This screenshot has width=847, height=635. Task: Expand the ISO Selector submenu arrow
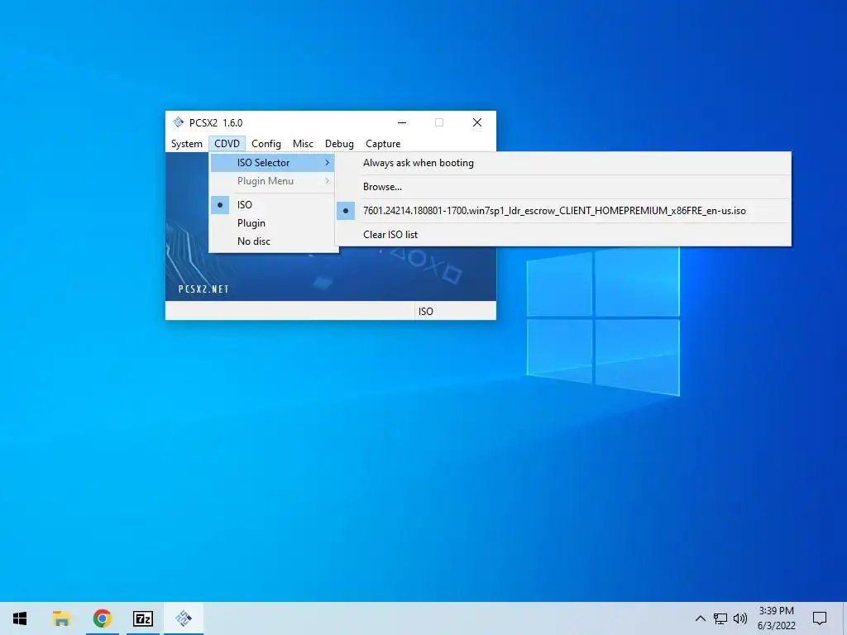point(328,163)
